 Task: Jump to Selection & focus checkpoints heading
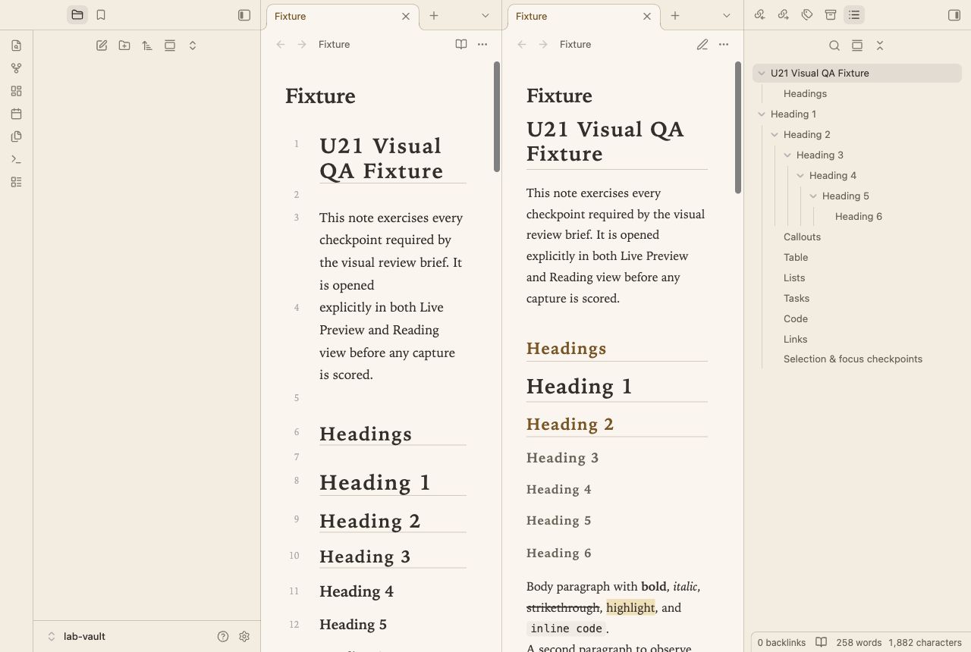[853, 359]
